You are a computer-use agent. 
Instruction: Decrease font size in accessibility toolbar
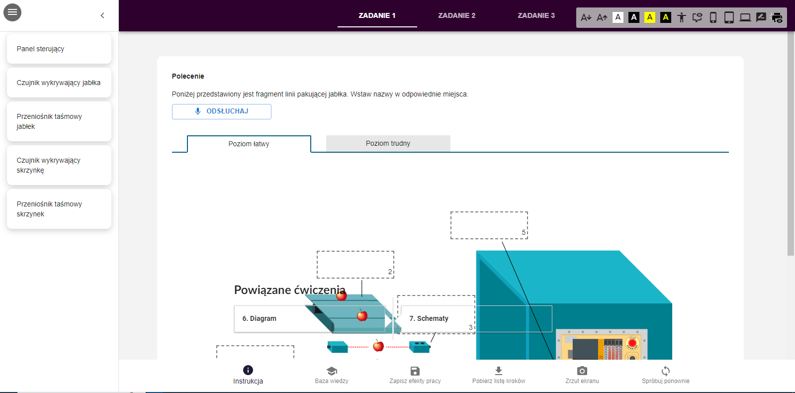586,17
